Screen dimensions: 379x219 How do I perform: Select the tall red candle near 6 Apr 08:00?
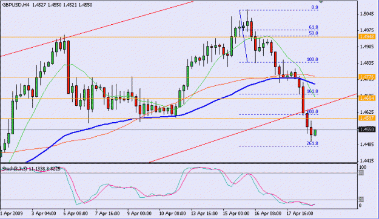tap(69, 67)
